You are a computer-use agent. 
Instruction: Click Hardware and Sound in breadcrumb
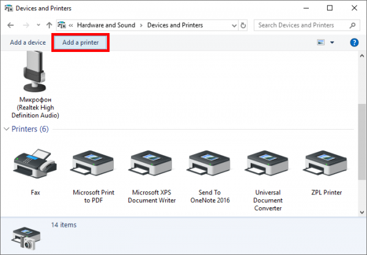pos(106,25)
